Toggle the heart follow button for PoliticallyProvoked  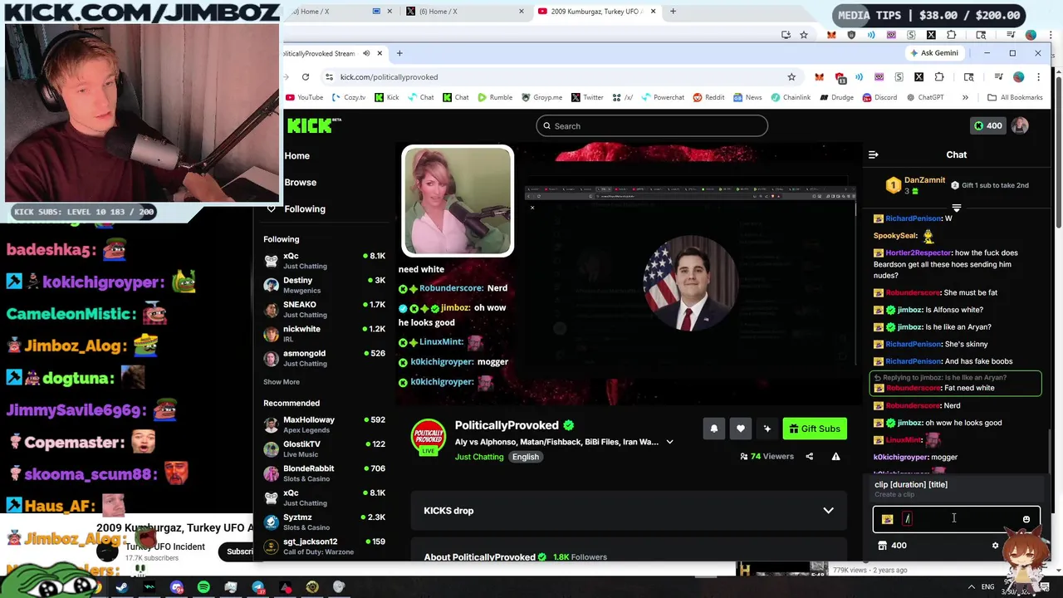740,429
